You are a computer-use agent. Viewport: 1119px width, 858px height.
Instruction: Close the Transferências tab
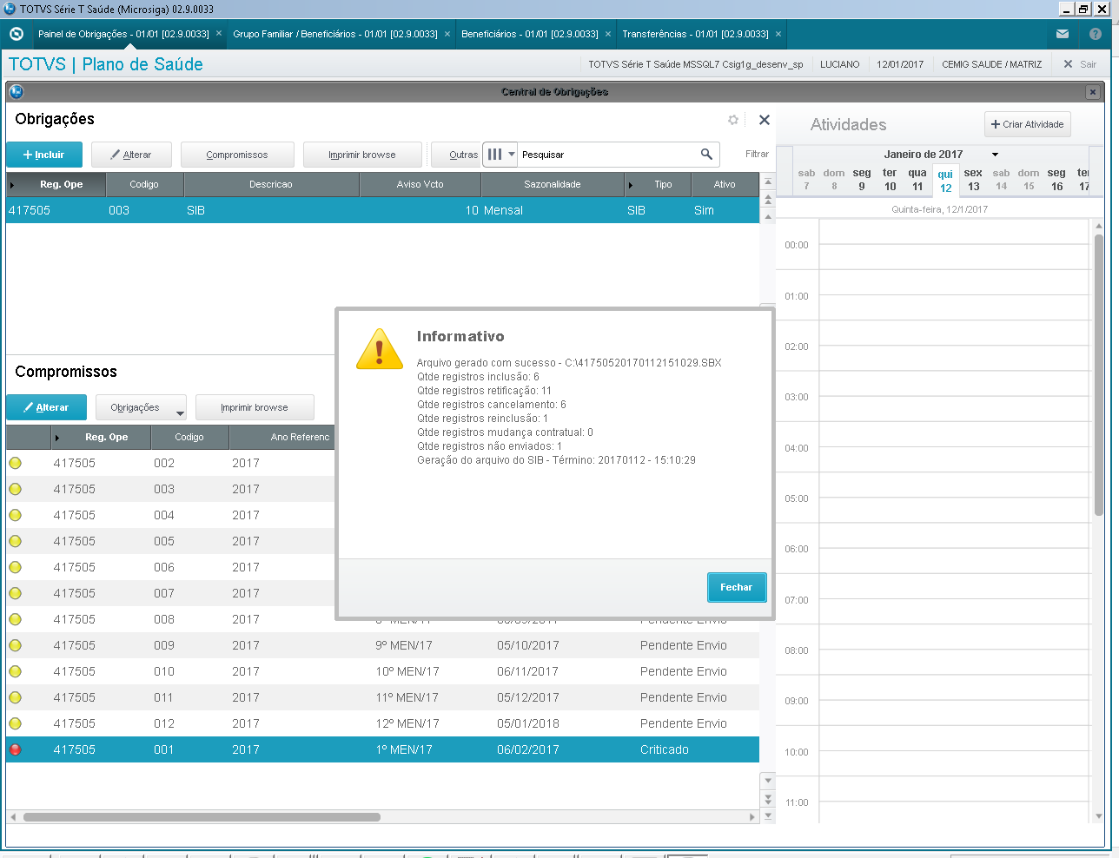tap(778, 34)
